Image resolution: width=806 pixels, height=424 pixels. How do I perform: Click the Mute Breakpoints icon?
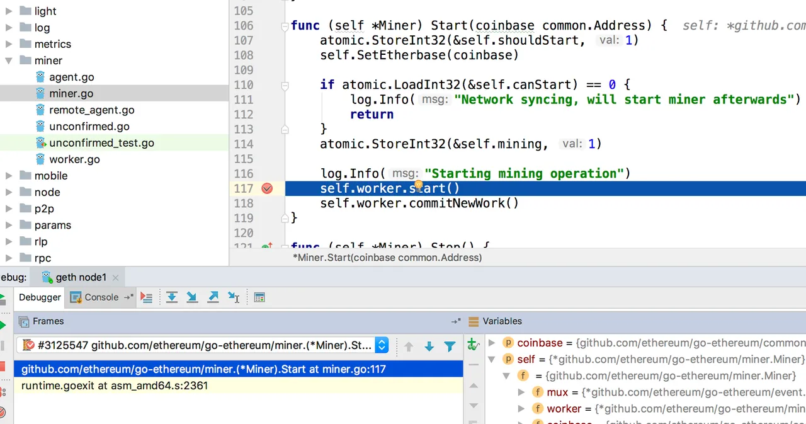coord(2,413)
